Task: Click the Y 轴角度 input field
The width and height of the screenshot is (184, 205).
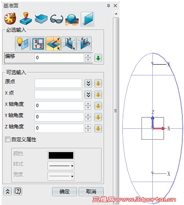Action: coord(59,117)
